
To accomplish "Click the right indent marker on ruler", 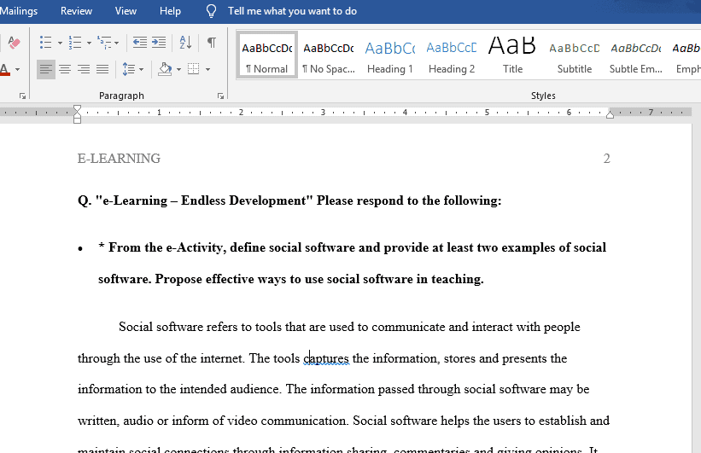I will [610, 115].
